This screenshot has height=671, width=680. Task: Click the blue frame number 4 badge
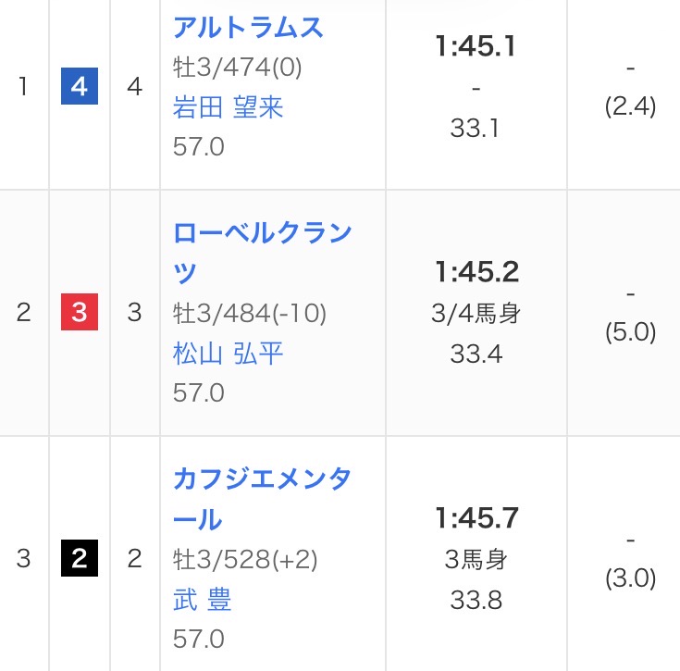[80, 88]
